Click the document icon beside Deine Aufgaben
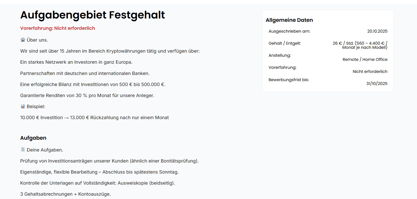This screenshot has width=417, height=199. [23, 149]
